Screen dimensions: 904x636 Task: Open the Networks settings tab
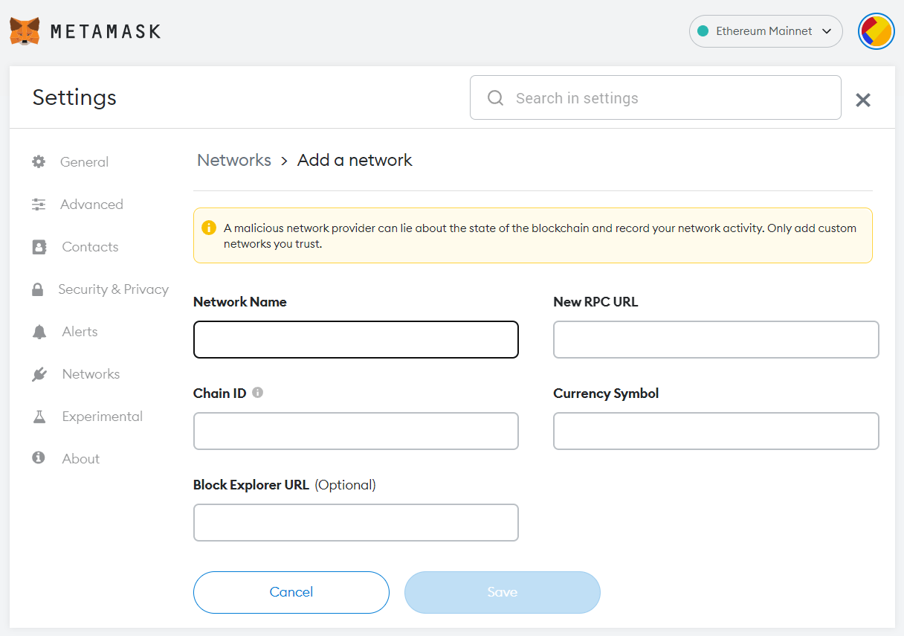tap(91, 374)
